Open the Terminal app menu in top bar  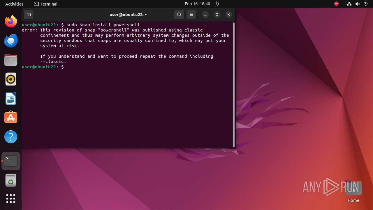[46, 4]
